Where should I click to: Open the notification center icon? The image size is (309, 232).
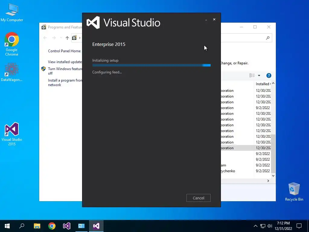299,226
